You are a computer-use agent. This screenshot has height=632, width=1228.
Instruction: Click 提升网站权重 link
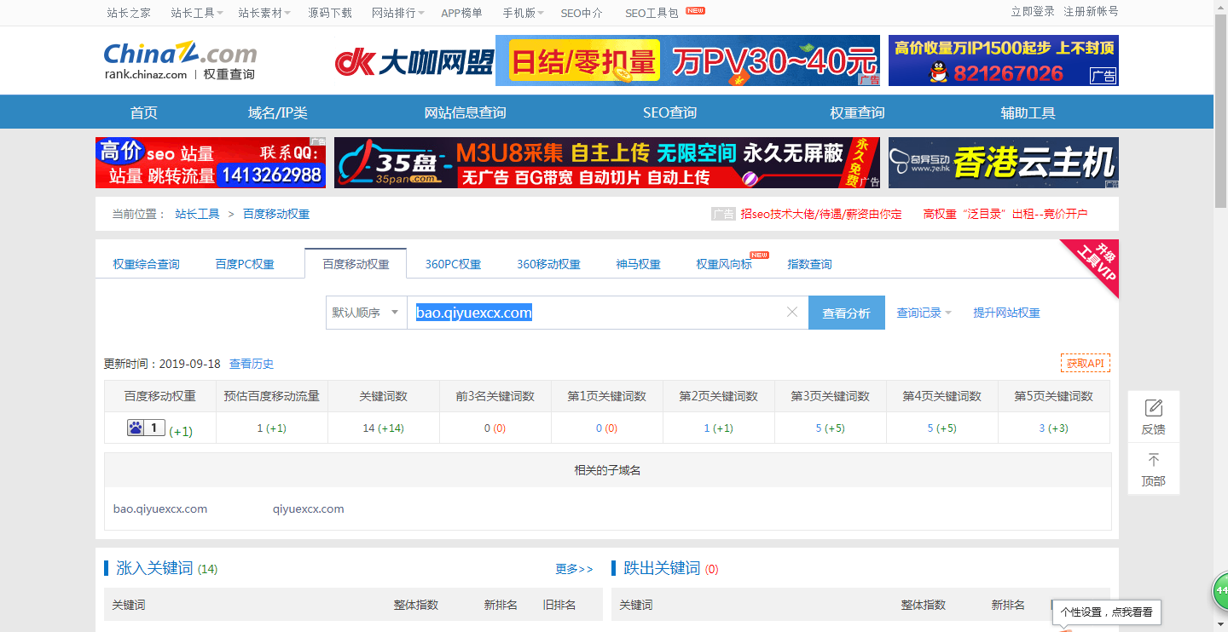[1006, 313]
